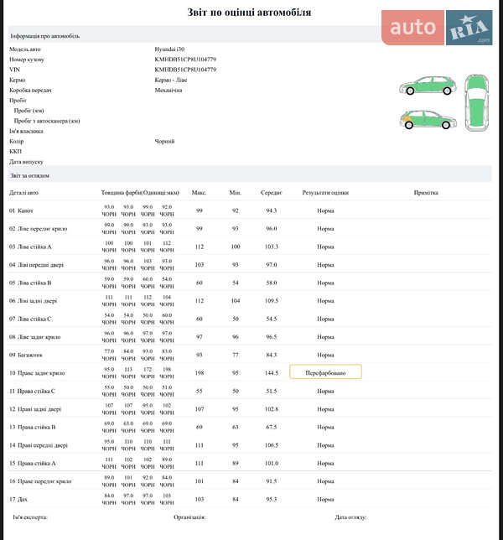Click the average value 144.5

[x=272, y=373]
